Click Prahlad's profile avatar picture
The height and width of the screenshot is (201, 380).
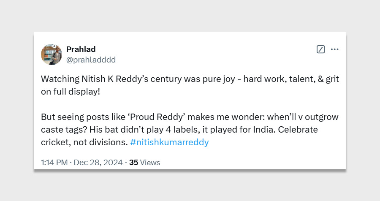pyautogui.click(x=52, y=54)
